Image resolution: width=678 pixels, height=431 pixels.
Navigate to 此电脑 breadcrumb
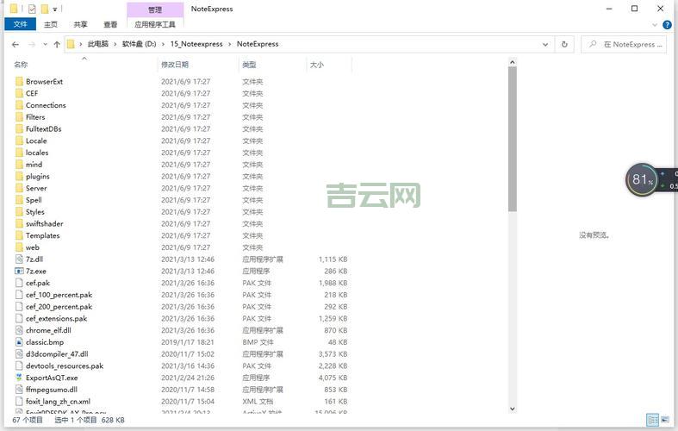(x=97, y=44)
